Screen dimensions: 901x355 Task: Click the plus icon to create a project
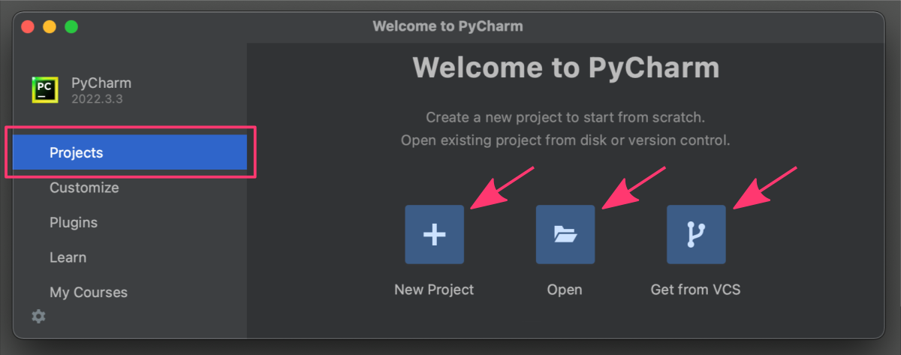coord(434,234)
